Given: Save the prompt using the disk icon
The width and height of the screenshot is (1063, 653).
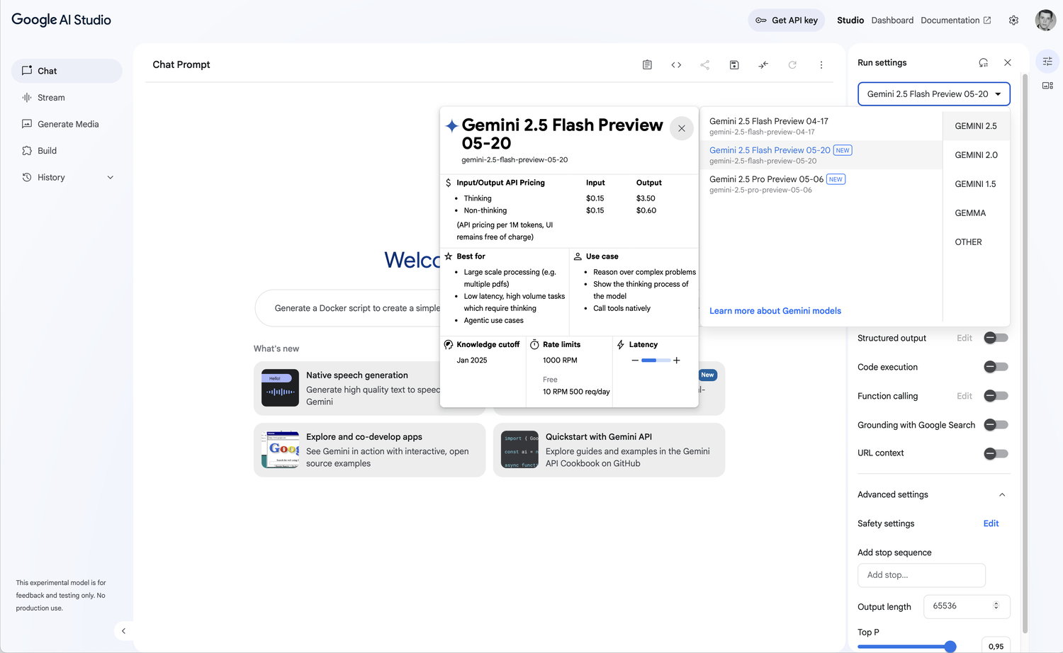Looking at the screenshot, I should click(x=734, y=64).
